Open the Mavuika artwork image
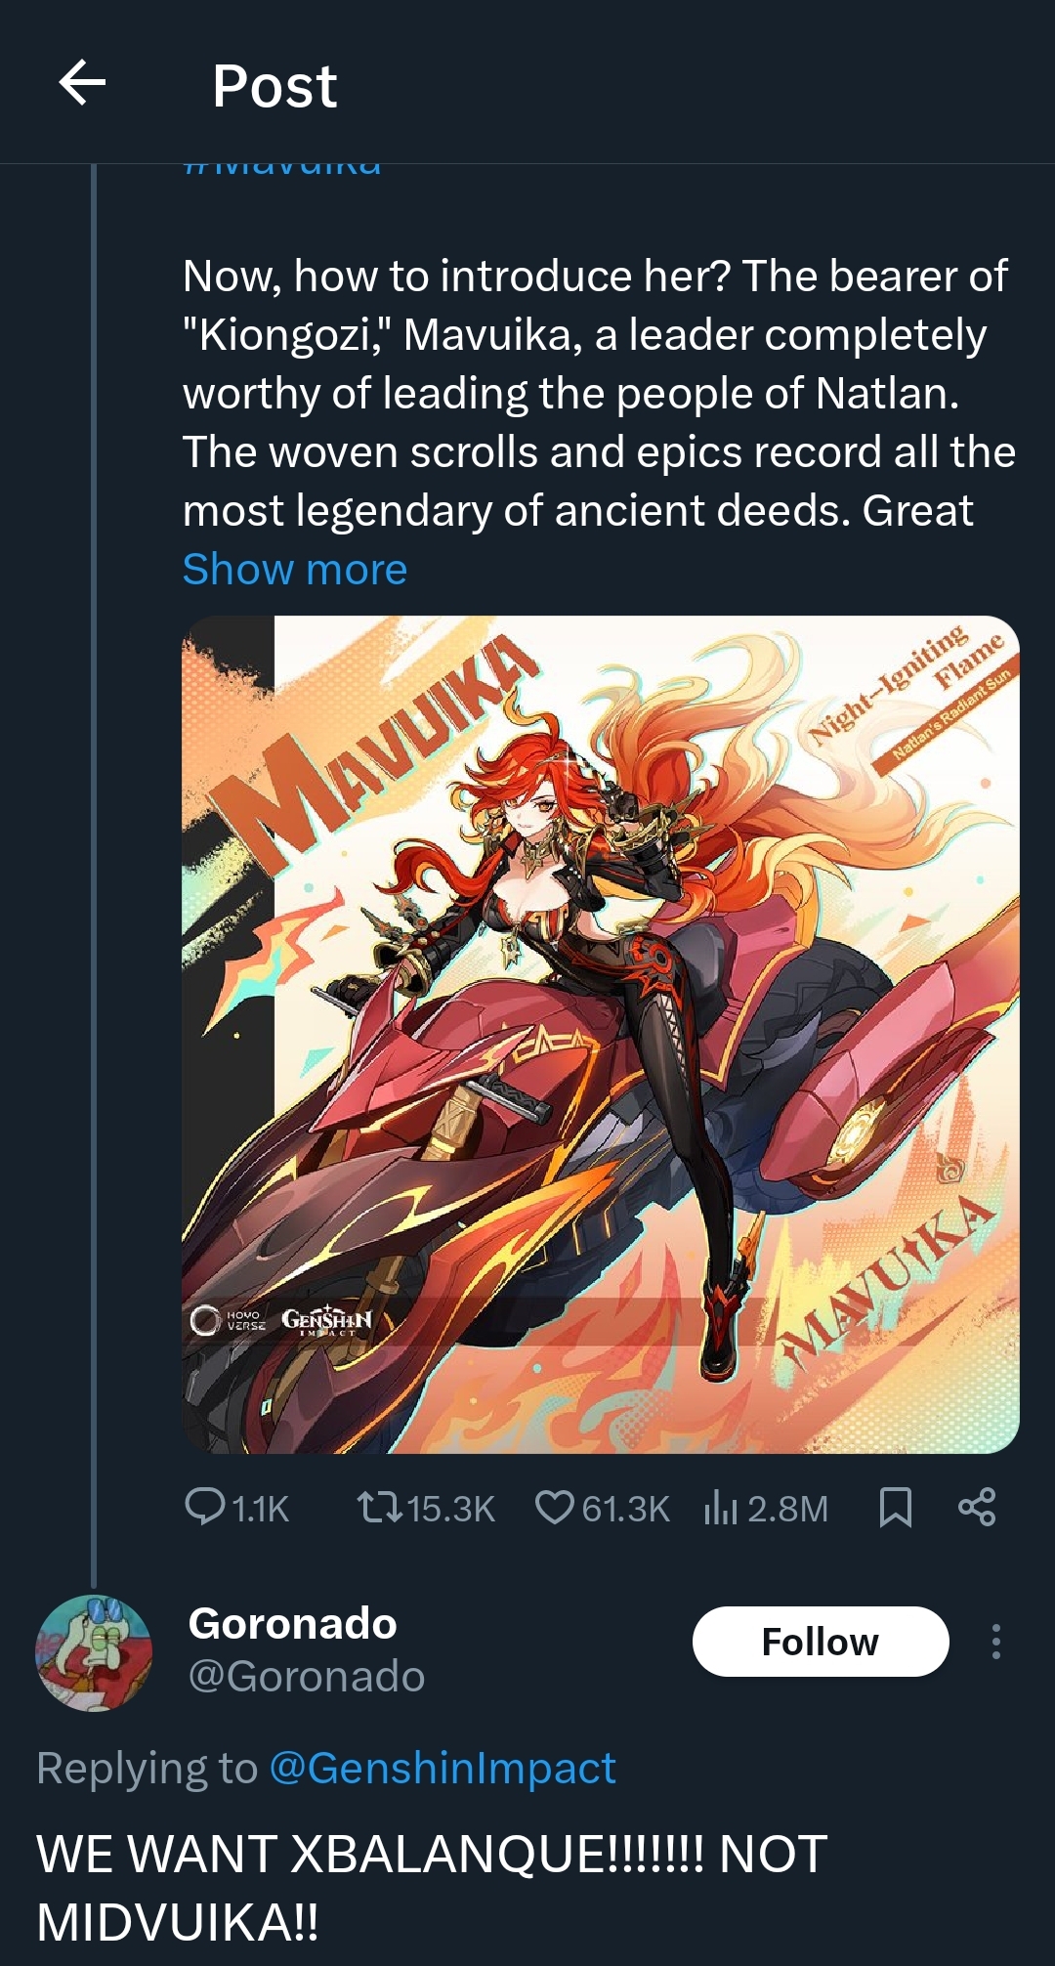1055x1966 pixels. 600,1034
